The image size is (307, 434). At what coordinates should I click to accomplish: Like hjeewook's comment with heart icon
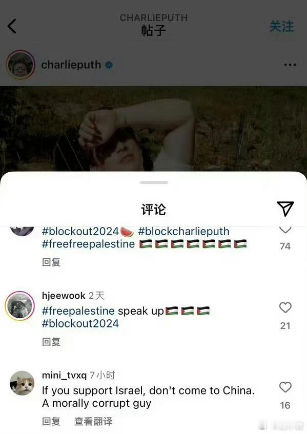click(285, 307)
